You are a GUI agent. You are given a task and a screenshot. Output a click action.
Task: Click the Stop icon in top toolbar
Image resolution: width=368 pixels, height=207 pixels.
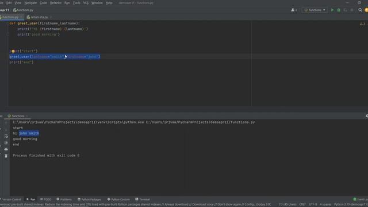click(351, 10)
